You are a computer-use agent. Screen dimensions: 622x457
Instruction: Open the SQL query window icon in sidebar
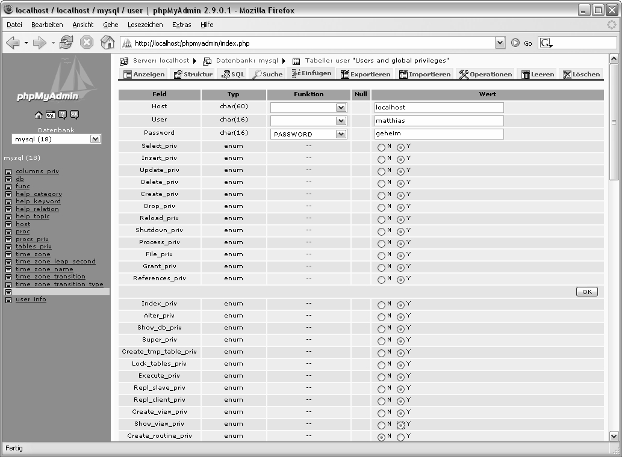pyautogui.click(x=51, y=115)
